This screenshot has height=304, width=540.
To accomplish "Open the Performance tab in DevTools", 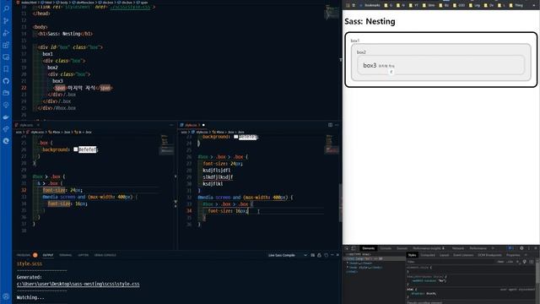I will (478, 248).
